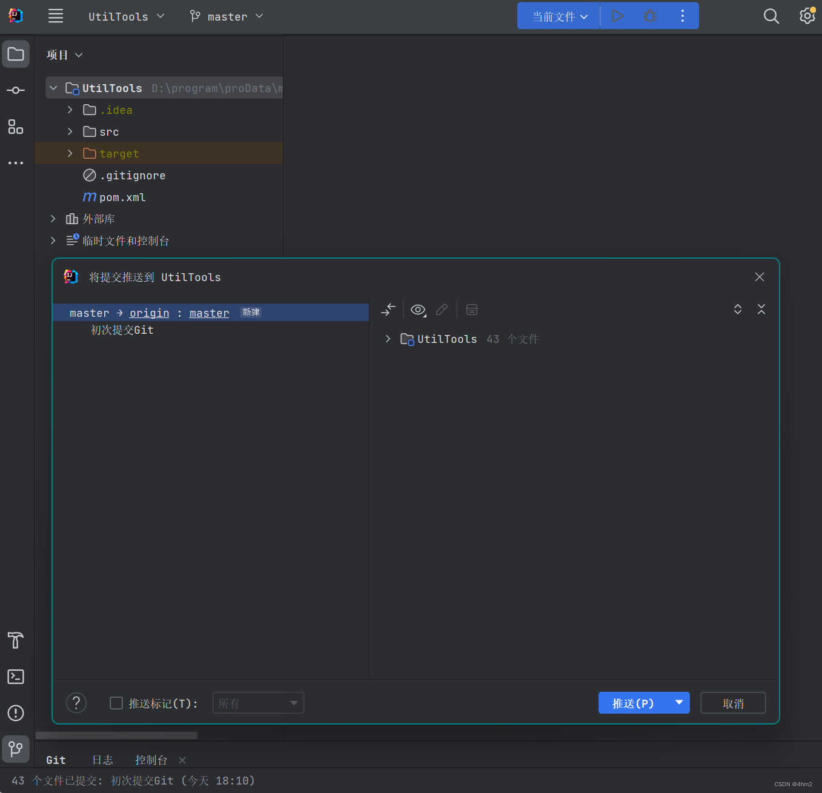Click the show diff arrows icon
822x793 pixels.
(388, 310)
